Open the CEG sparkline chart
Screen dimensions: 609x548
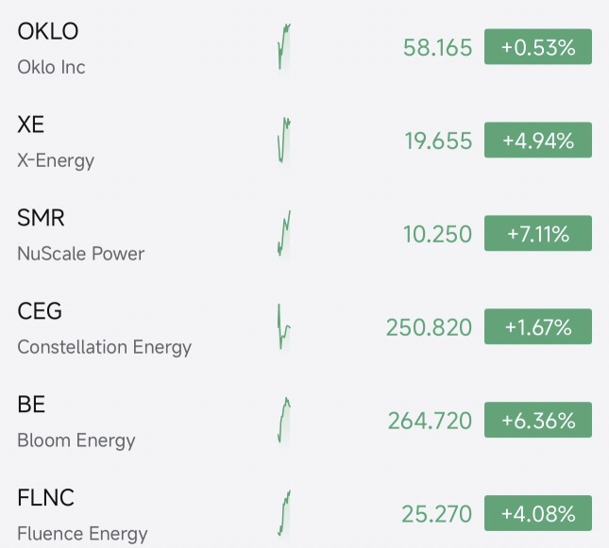[x=284, y=326]
